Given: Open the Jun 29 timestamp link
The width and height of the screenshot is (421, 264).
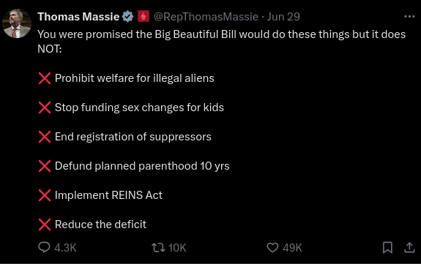Looking at the screenshot, I should [283, 17].
